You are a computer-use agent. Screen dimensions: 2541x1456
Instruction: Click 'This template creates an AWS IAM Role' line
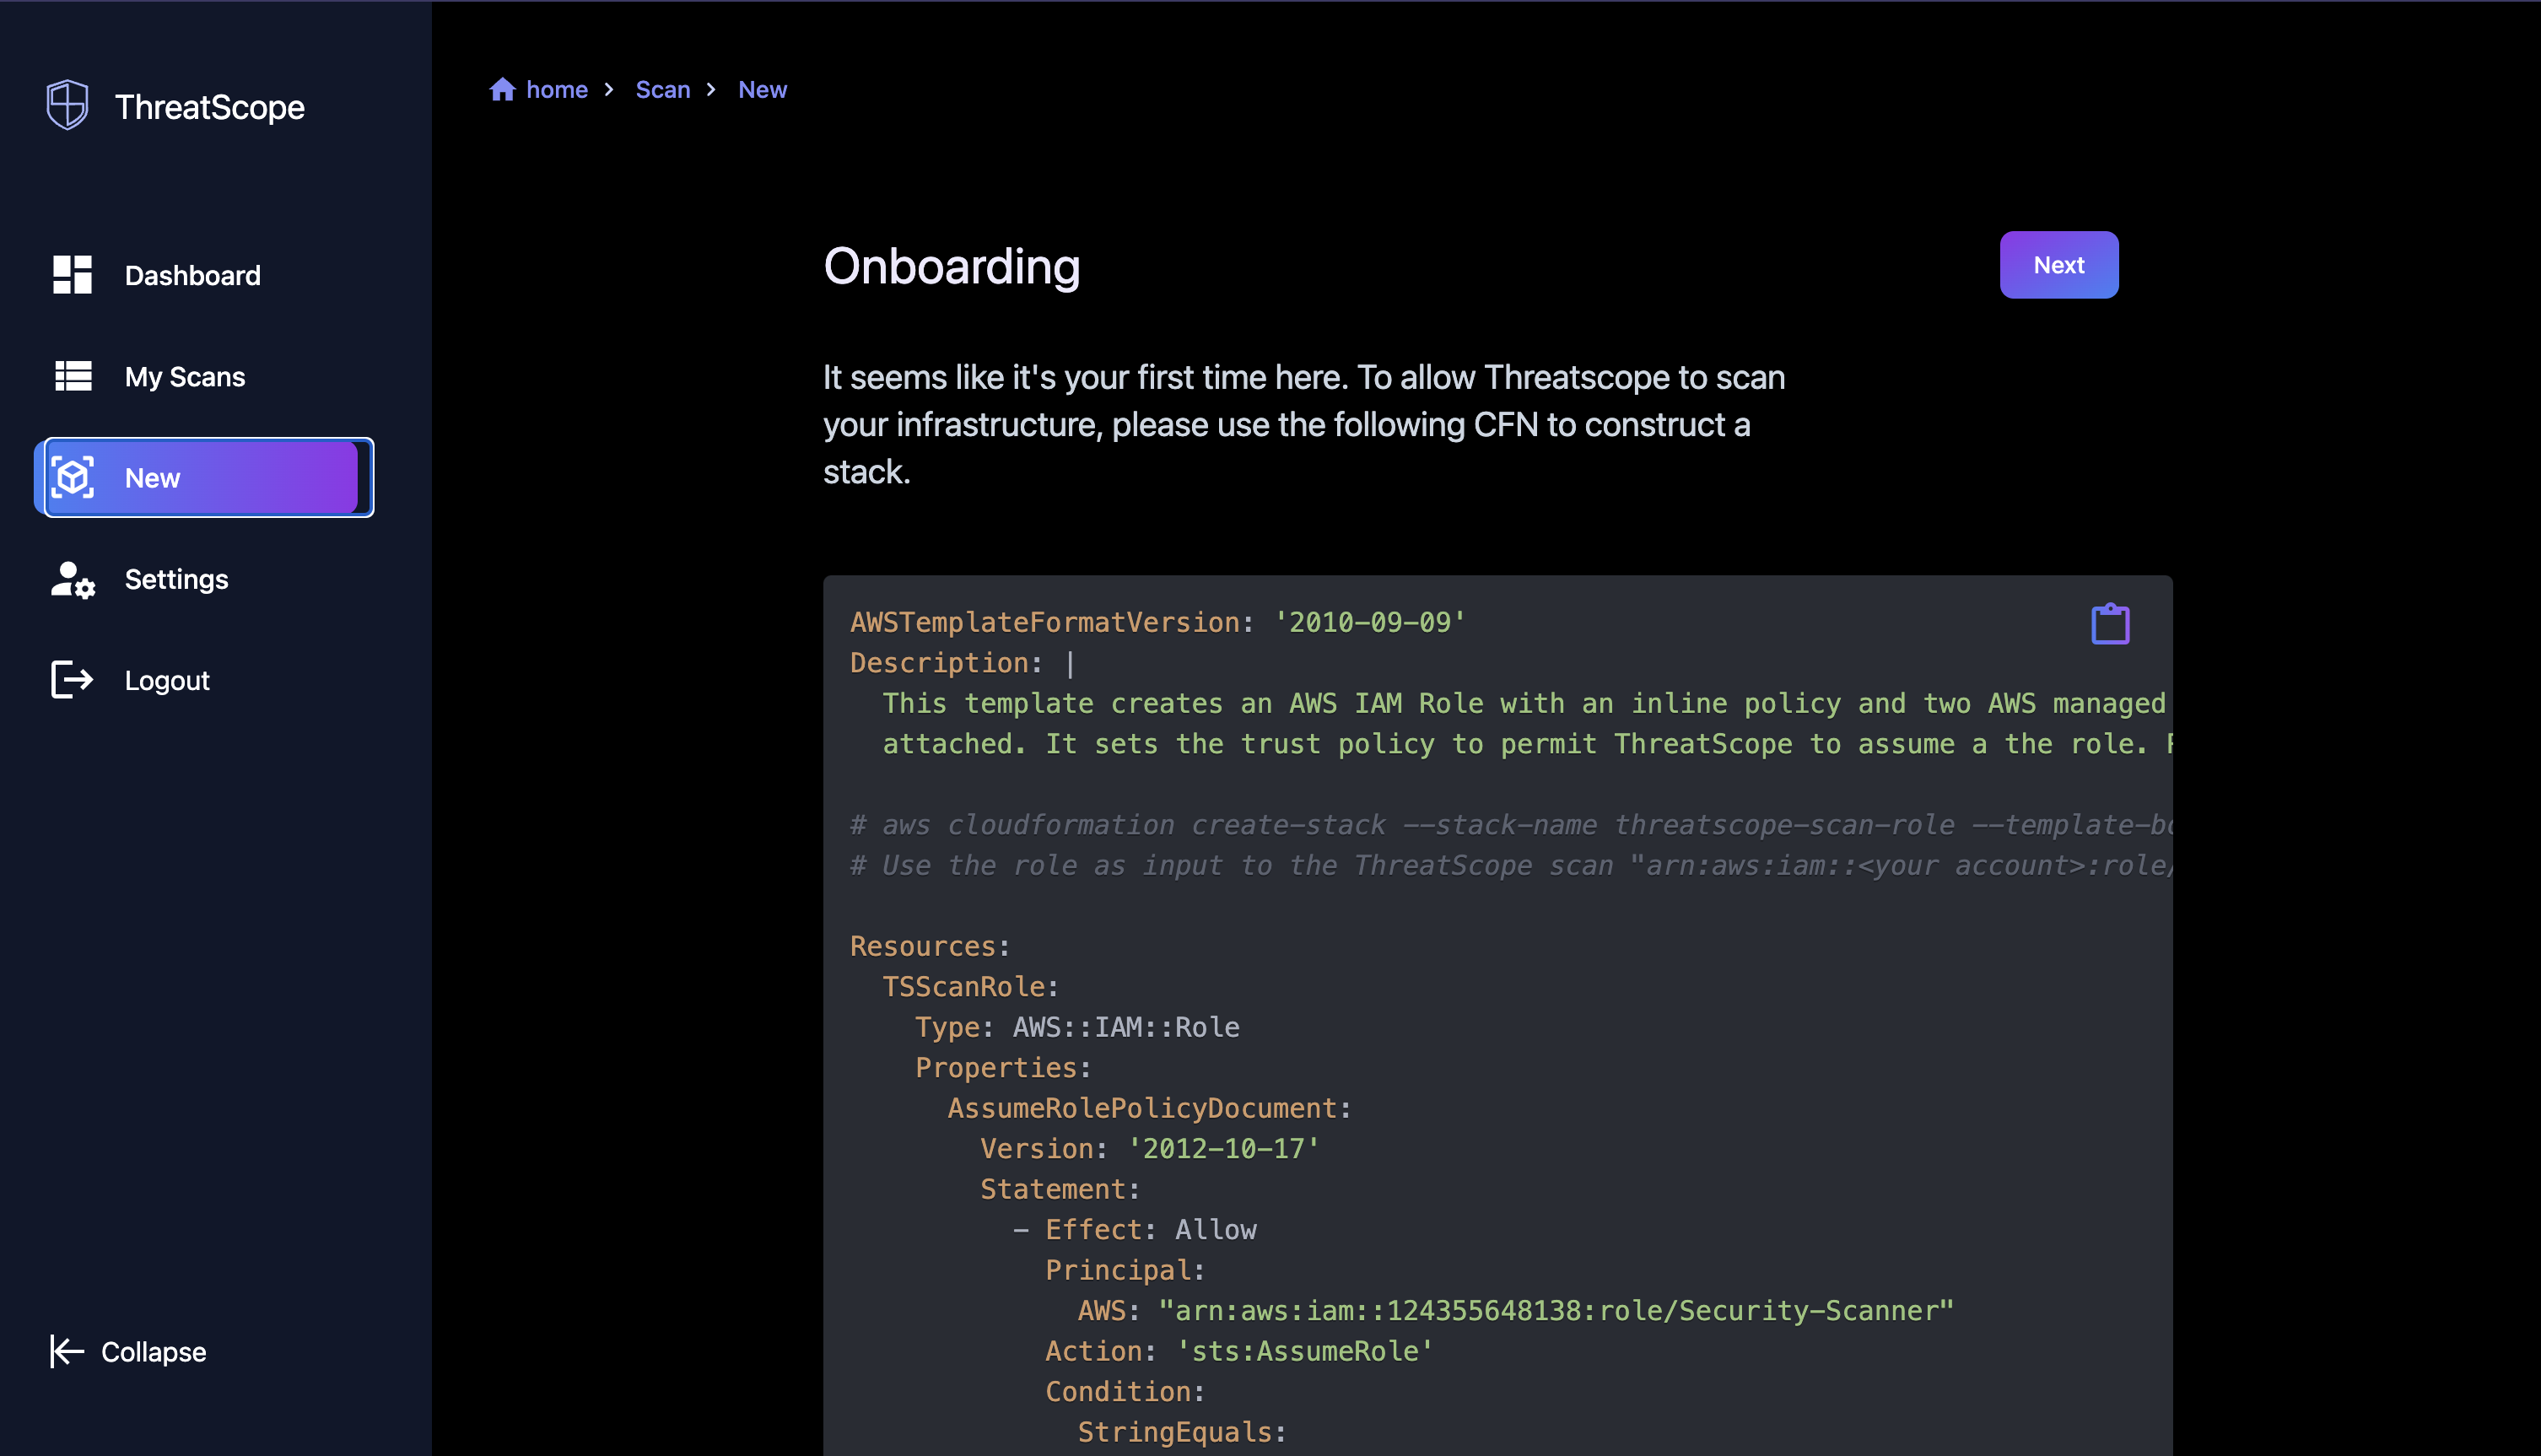point(1527,704)
